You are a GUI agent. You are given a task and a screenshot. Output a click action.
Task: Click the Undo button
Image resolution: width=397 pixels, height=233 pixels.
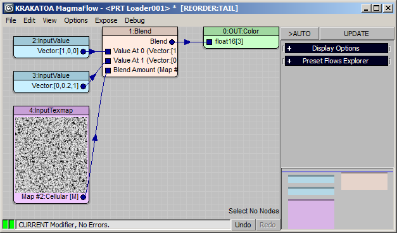coord(243,225)
